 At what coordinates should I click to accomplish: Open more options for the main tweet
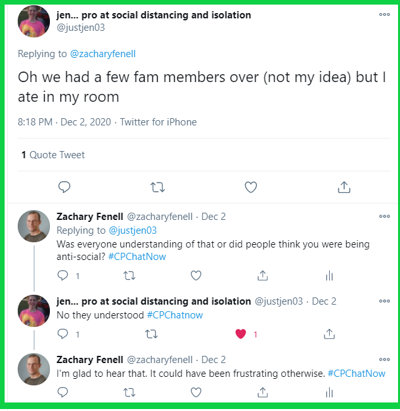tap(384, 14)
